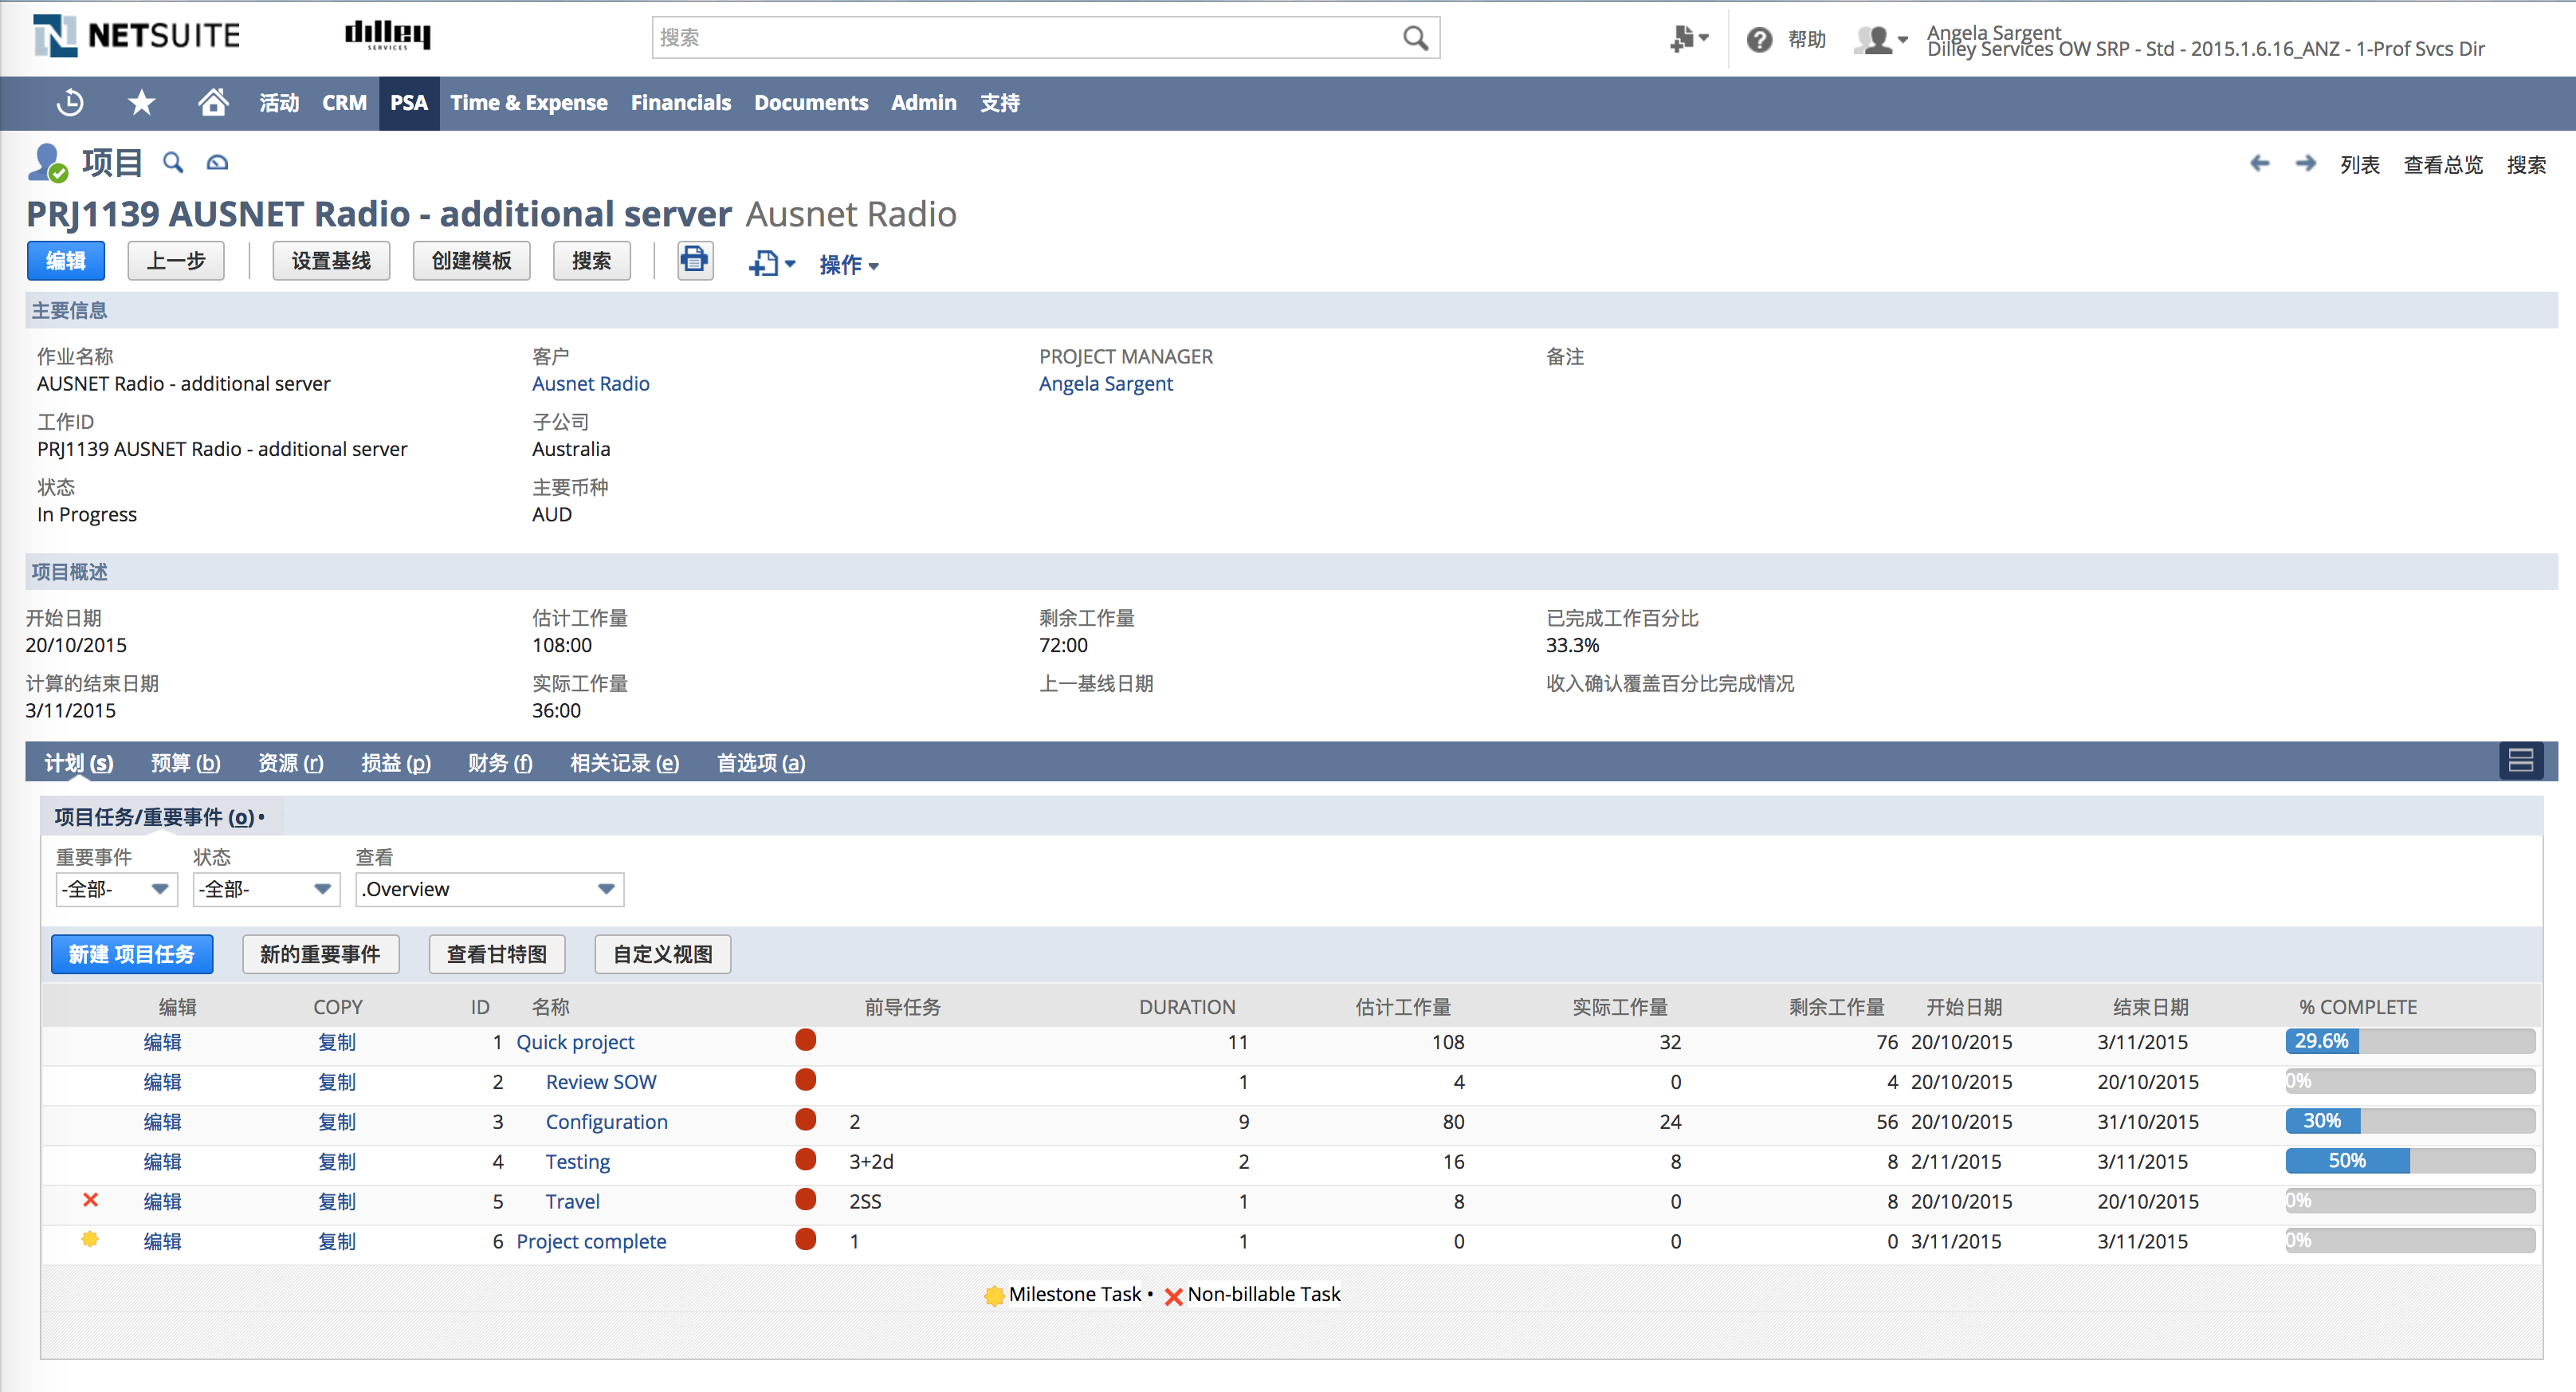Viewport: 2576px width, 1392px height.
Task: Open the 重要事件 filter dropdown
Action: pyautogui.click(x=116, y=889)
